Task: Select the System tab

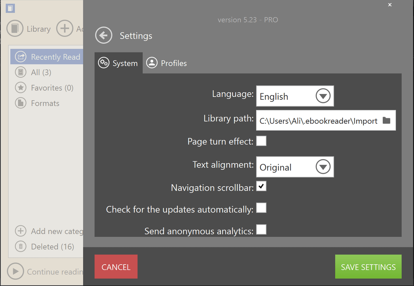Action: coord(118,63)
